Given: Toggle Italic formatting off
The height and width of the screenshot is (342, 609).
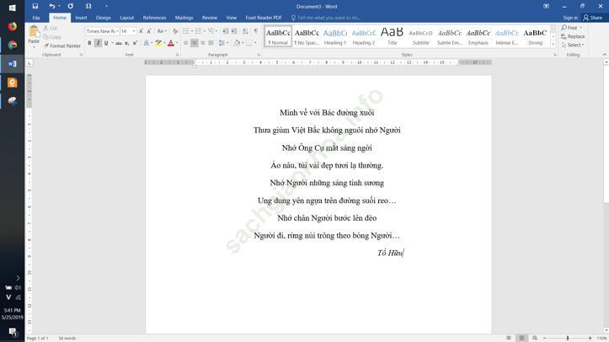Looking at the screenshot, I should (x=98, y=43).
